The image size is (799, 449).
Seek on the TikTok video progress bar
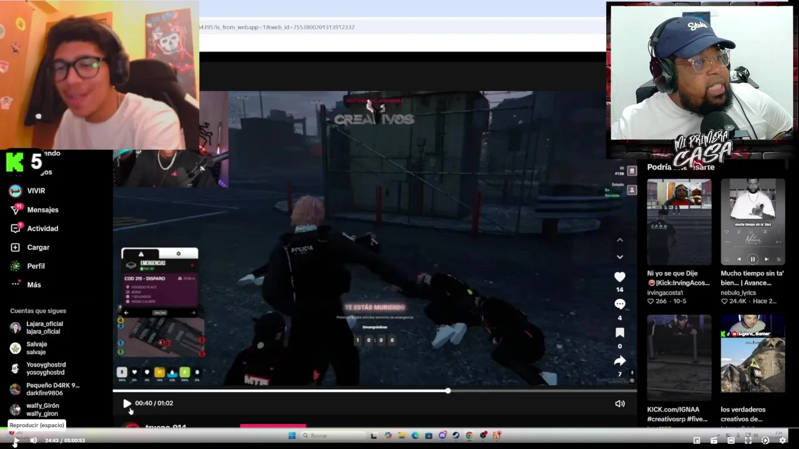tap(375, 391)
